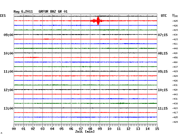Click the '08:15' UTC time label
The image size is (179, 136).
point(163,53)
